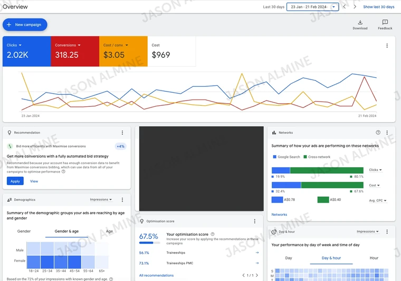Click Show last 30 days link
Image resolution: width=401 pixels, height=281 pixels.
pyautogui.click(x=378, y=7)
